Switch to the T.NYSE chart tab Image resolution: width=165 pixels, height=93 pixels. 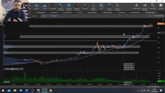click(x=80, y=13)
